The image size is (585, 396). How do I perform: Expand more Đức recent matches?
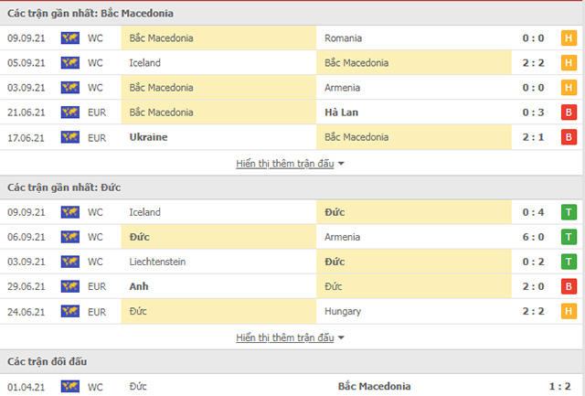(290, 337)
